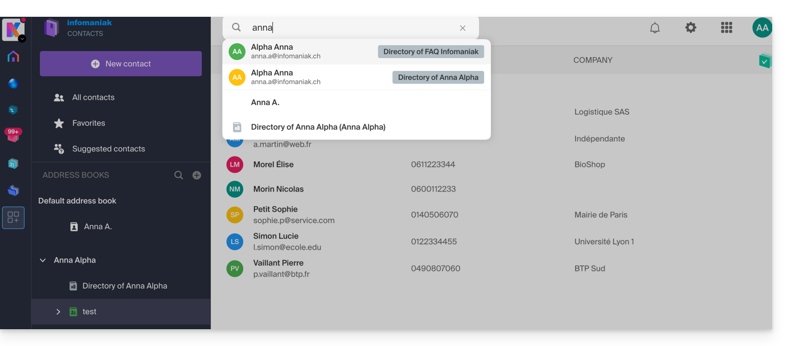Expand the test address book
The image size is (789, 346).
(x=58, y=312)
